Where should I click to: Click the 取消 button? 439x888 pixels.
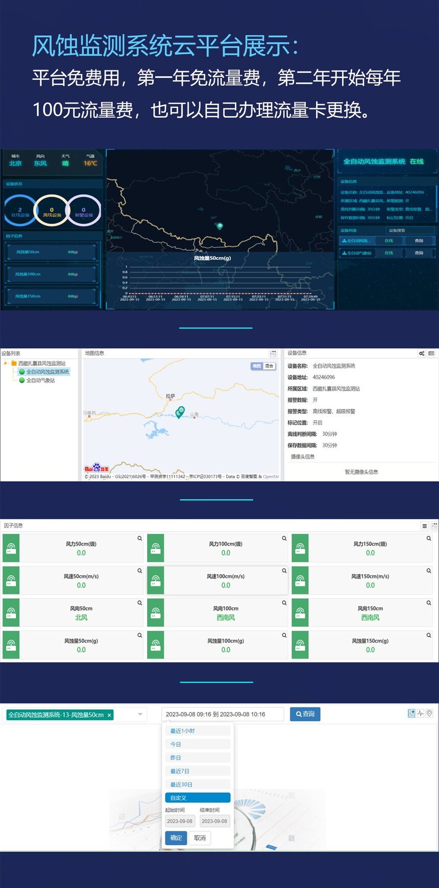(200, 838)
